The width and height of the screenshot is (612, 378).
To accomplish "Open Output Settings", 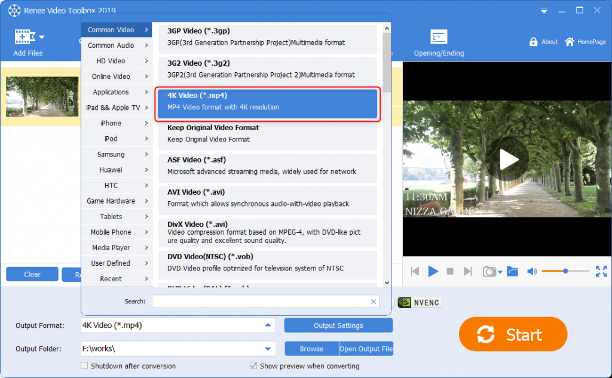I will point(338,325).
